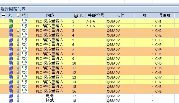Toggle the yellow light bulb in row 3

tap(18, 30)
